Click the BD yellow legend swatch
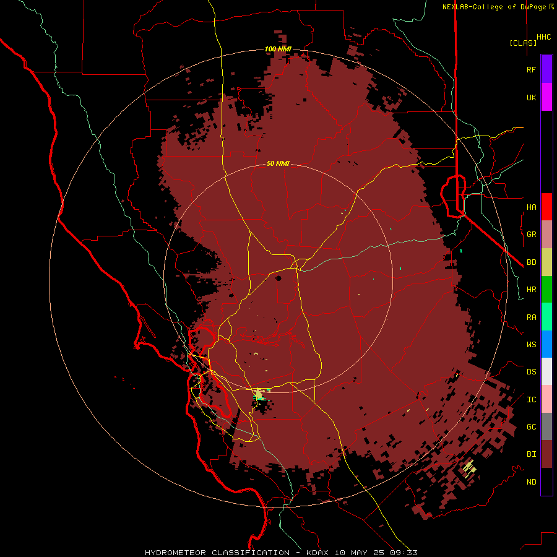 click(546, 262)
